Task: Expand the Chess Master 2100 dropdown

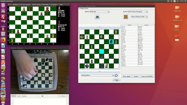Action: pyautogui.click(x=147, y=17)
